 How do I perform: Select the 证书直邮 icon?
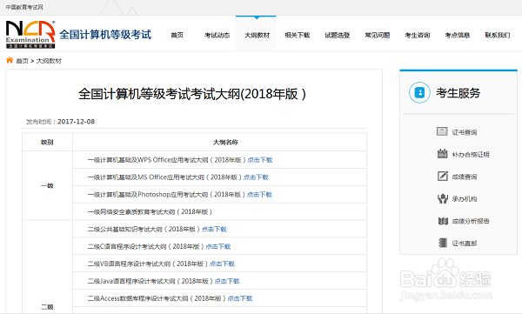coord(443,243)
